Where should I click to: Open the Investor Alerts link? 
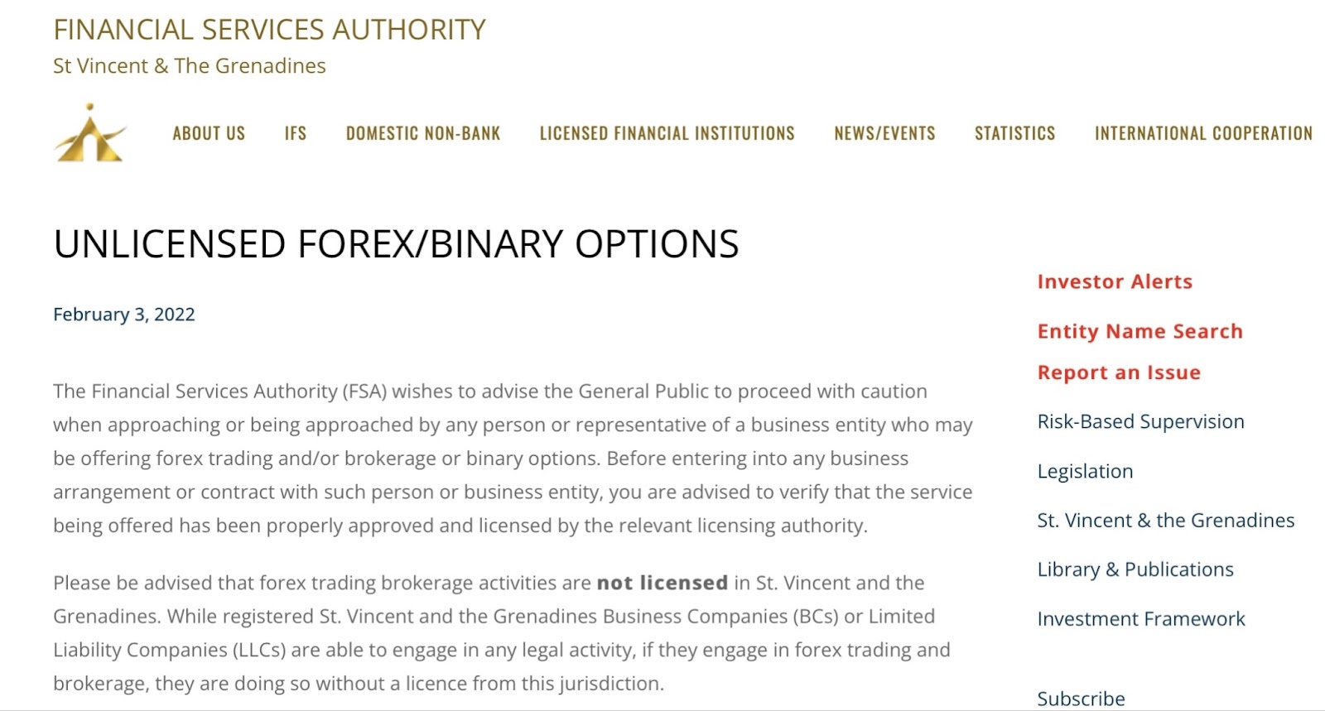point(1115,281)
